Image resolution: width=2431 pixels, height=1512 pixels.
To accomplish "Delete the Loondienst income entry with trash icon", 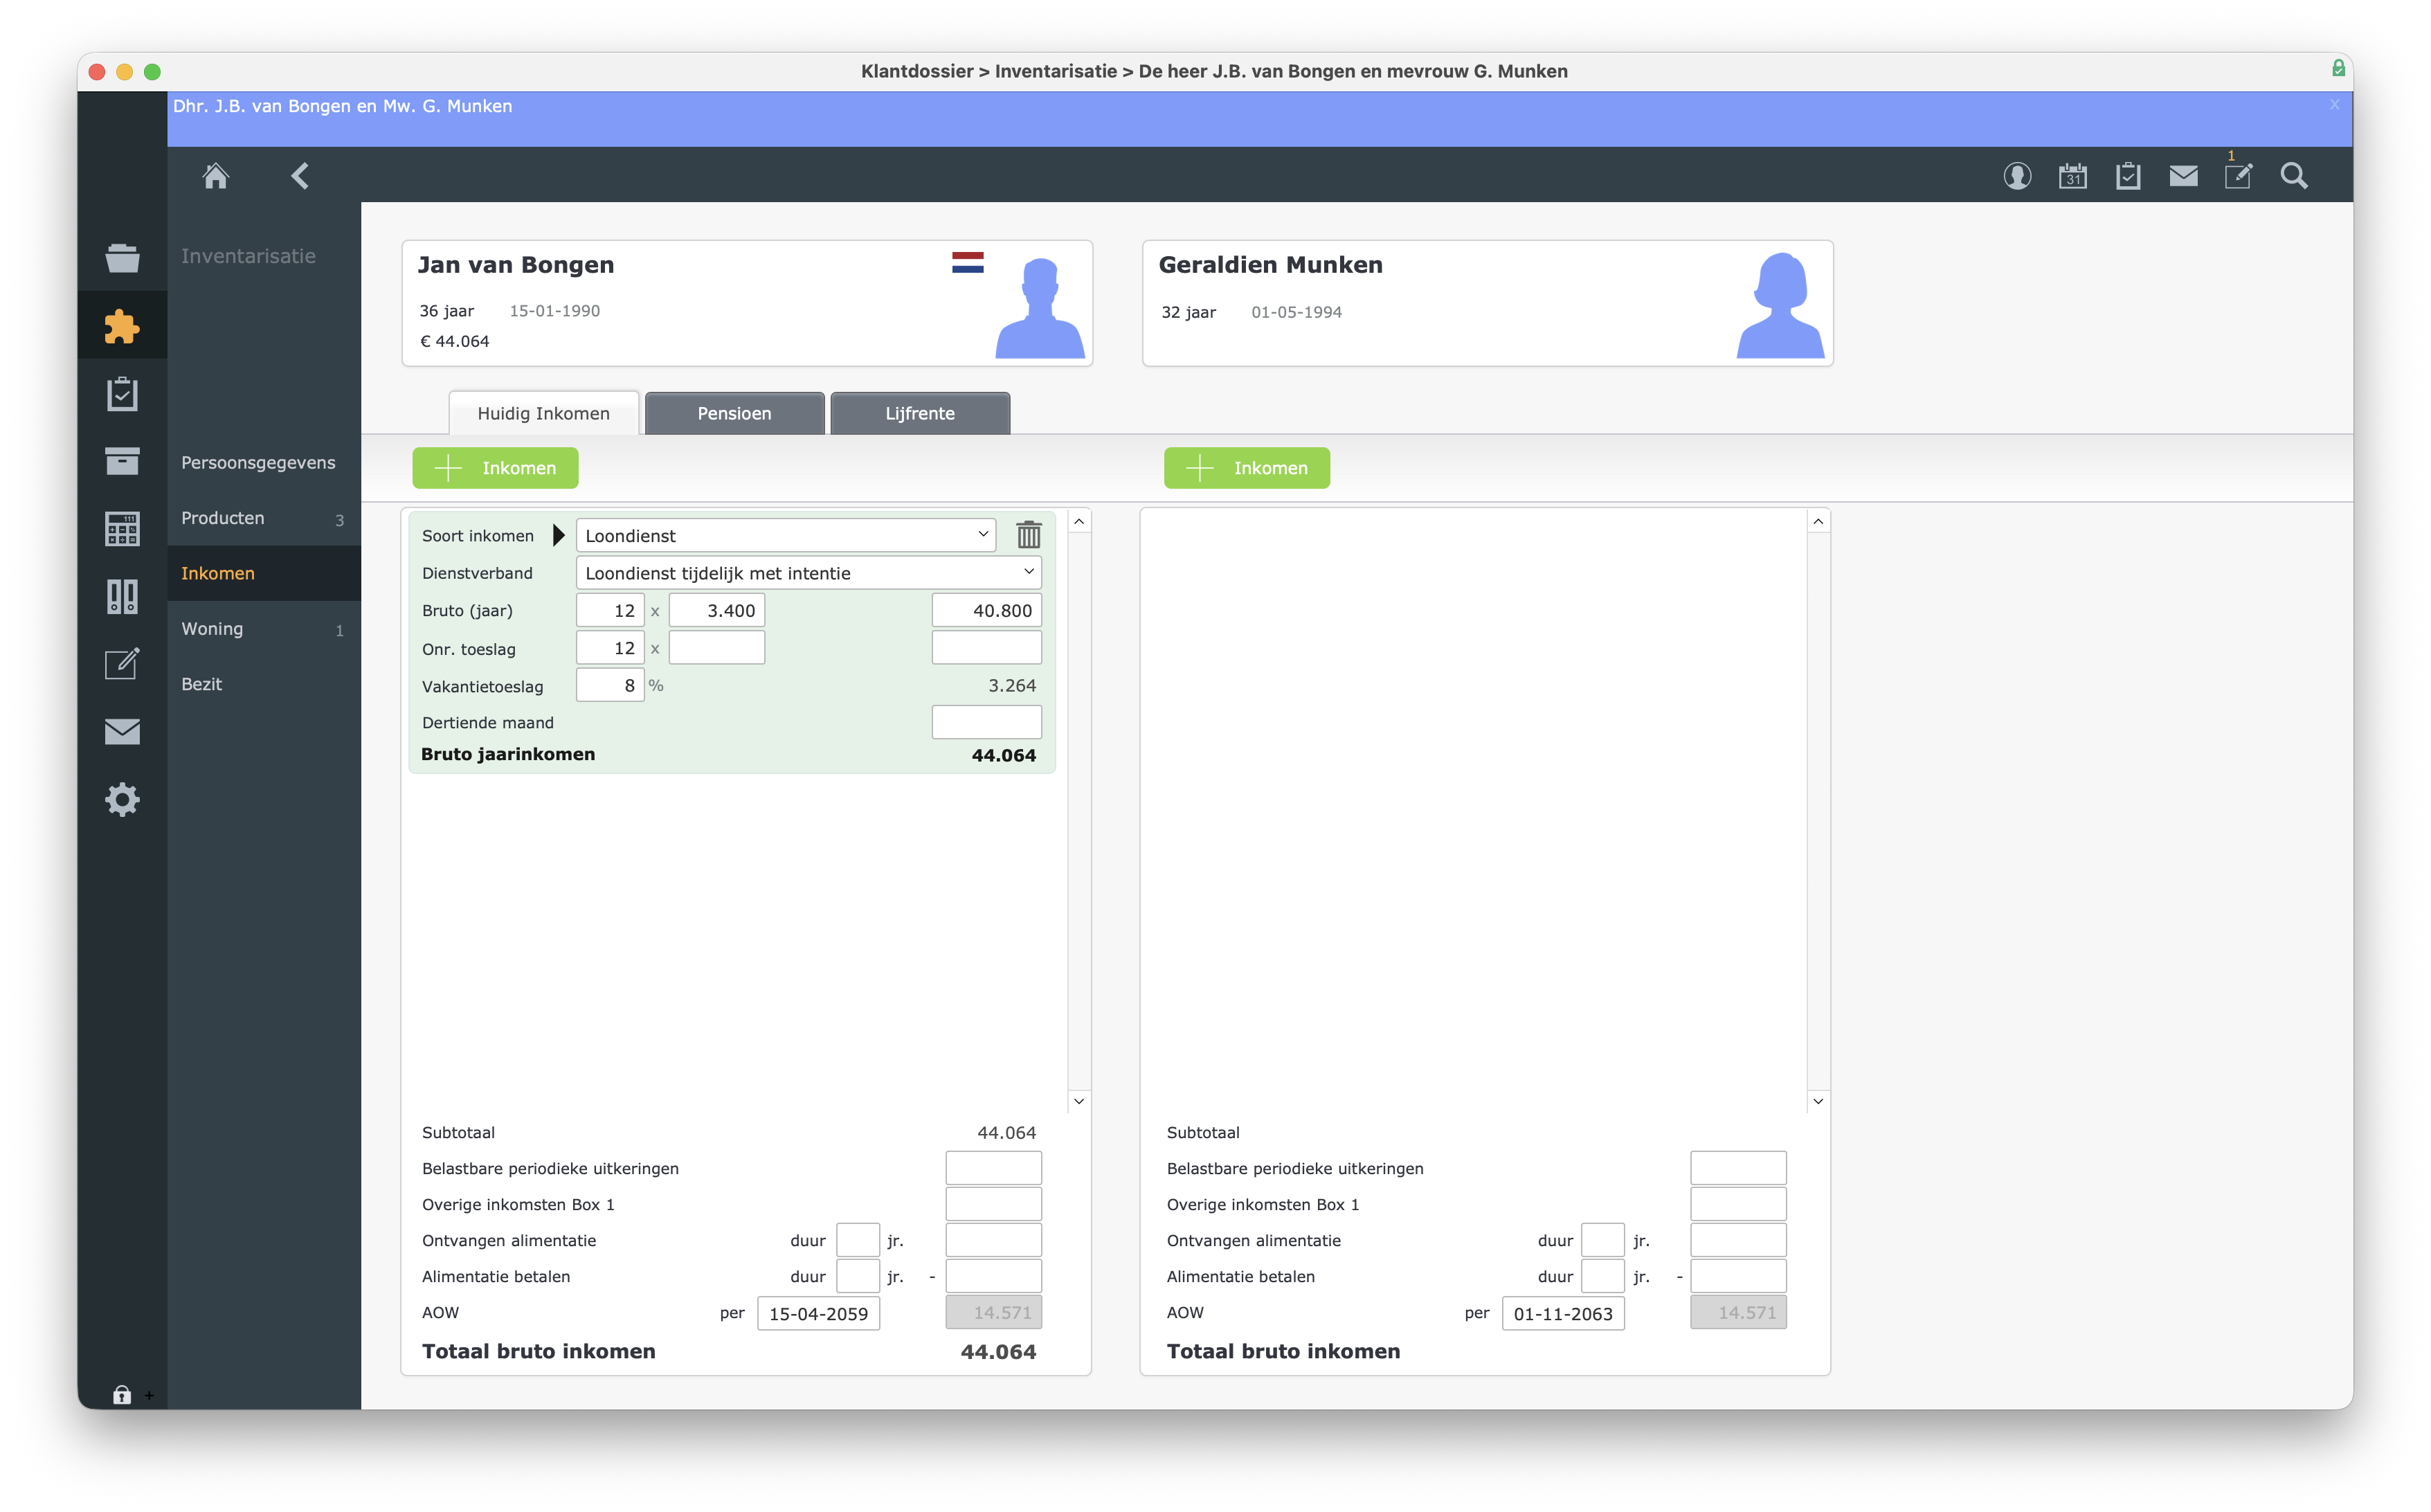I will (x=1029, y=535).
